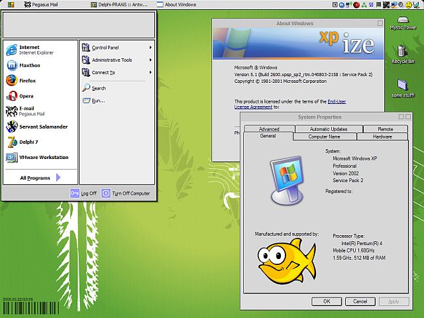The width and height of the screenshot is (424, 318).
Task: Click the blue '91' tray icon
Action: 371,5
